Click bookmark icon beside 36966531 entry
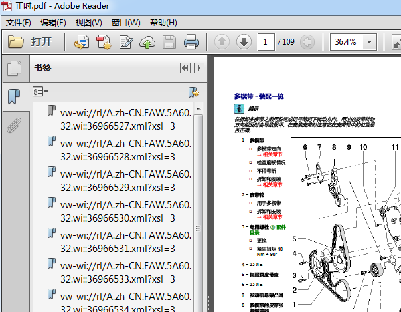Image resolution: width=401 pixels, height=312 pixels. [51, 233]
